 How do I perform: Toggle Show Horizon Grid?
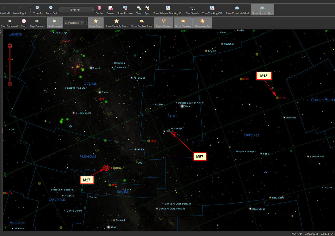262,10
